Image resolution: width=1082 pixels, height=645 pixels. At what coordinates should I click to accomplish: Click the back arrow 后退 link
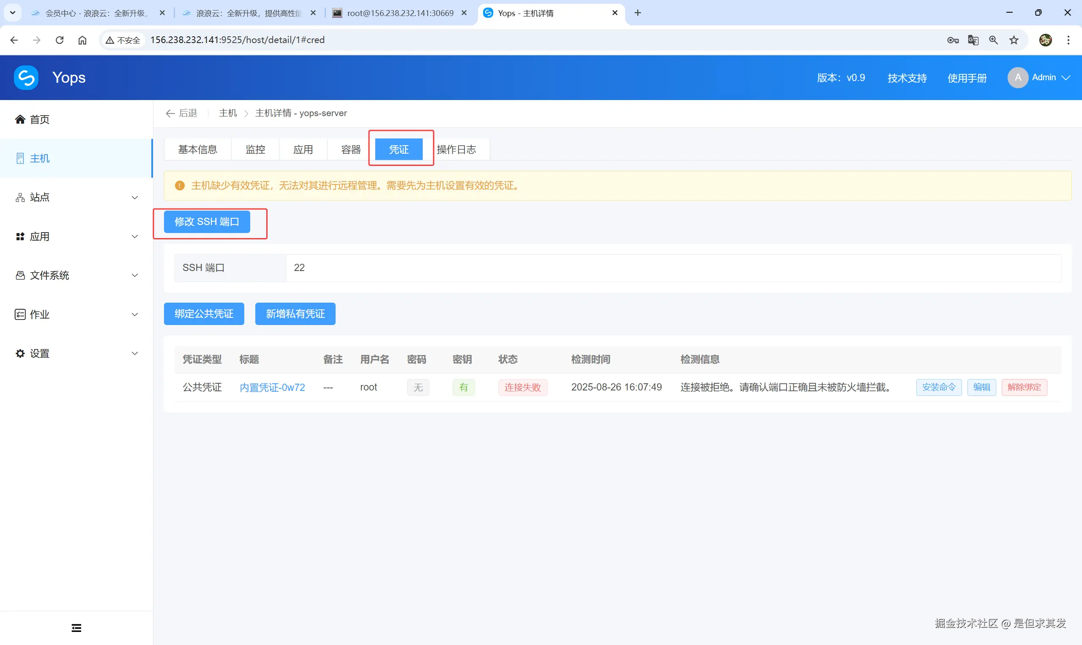(181, 113)
